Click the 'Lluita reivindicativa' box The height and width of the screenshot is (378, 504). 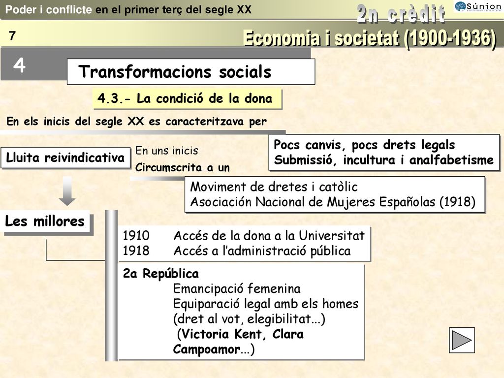pos(65,158)
